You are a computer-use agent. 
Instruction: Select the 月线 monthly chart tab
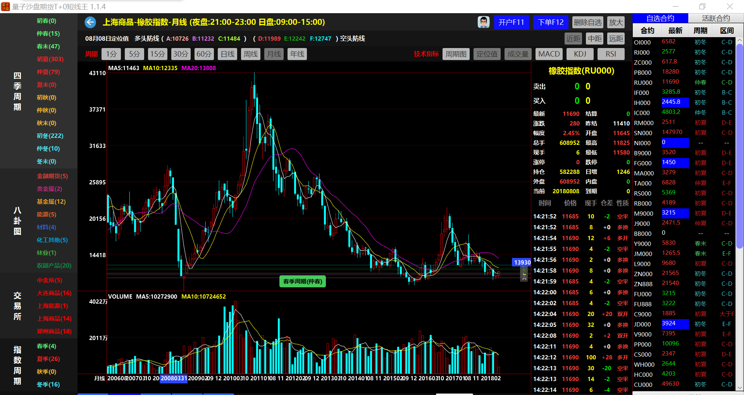point(274,54)
